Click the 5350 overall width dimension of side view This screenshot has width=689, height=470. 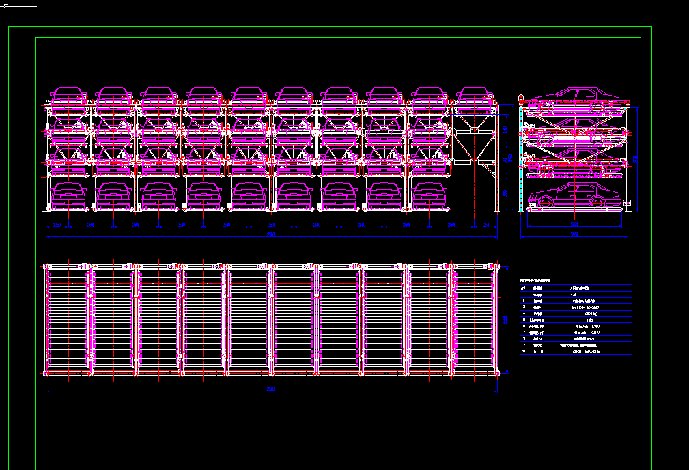tap(575, 235)
